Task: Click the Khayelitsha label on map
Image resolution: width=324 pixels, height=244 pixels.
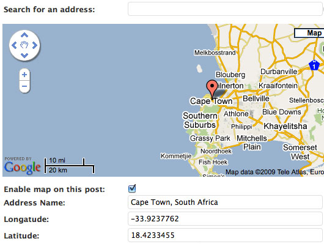Action: (x=285, y=126)
